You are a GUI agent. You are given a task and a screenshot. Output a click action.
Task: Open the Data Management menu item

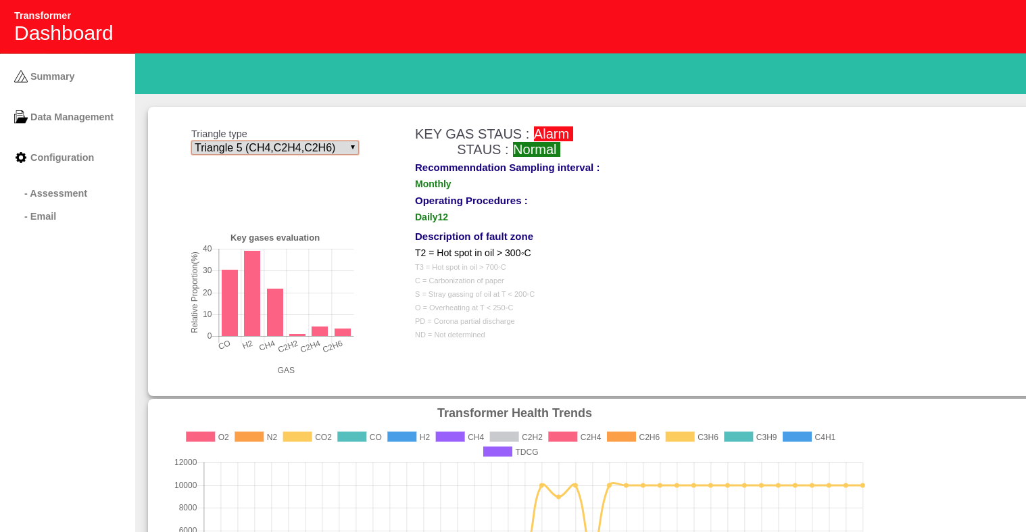coord(72,117)
